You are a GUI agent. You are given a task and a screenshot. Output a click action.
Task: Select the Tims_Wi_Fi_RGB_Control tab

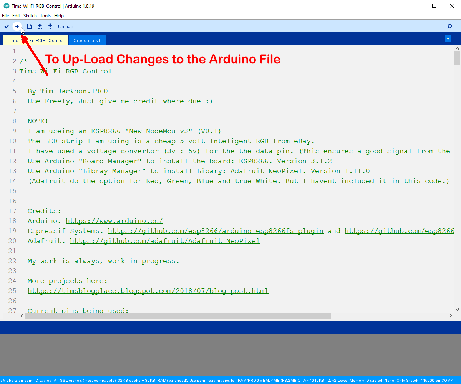pyautogui.click(x=36, y=40)
